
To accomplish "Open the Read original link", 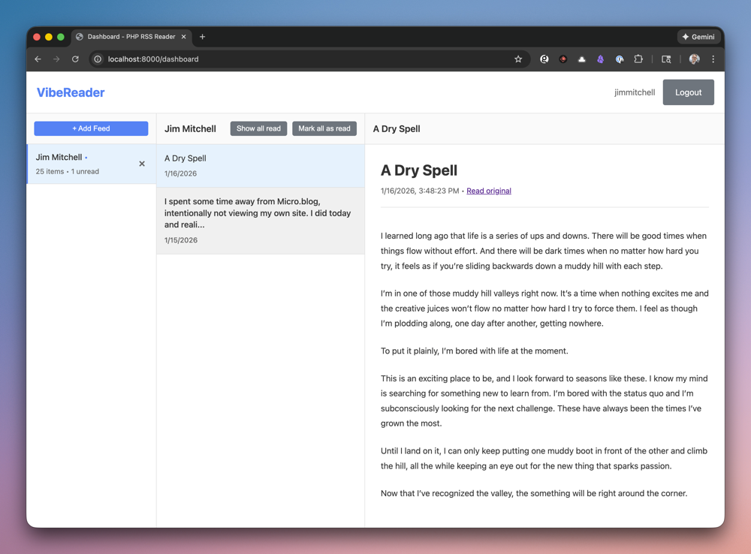I will tap(488, 191).
